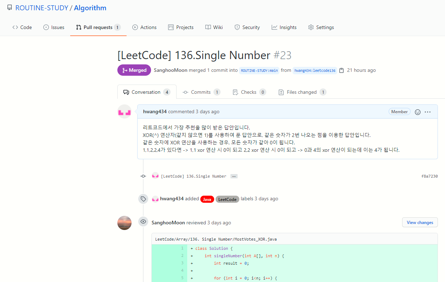Screen dimensions: 445x282
Task: Select the Files changed tab
Action: (302, 92)
